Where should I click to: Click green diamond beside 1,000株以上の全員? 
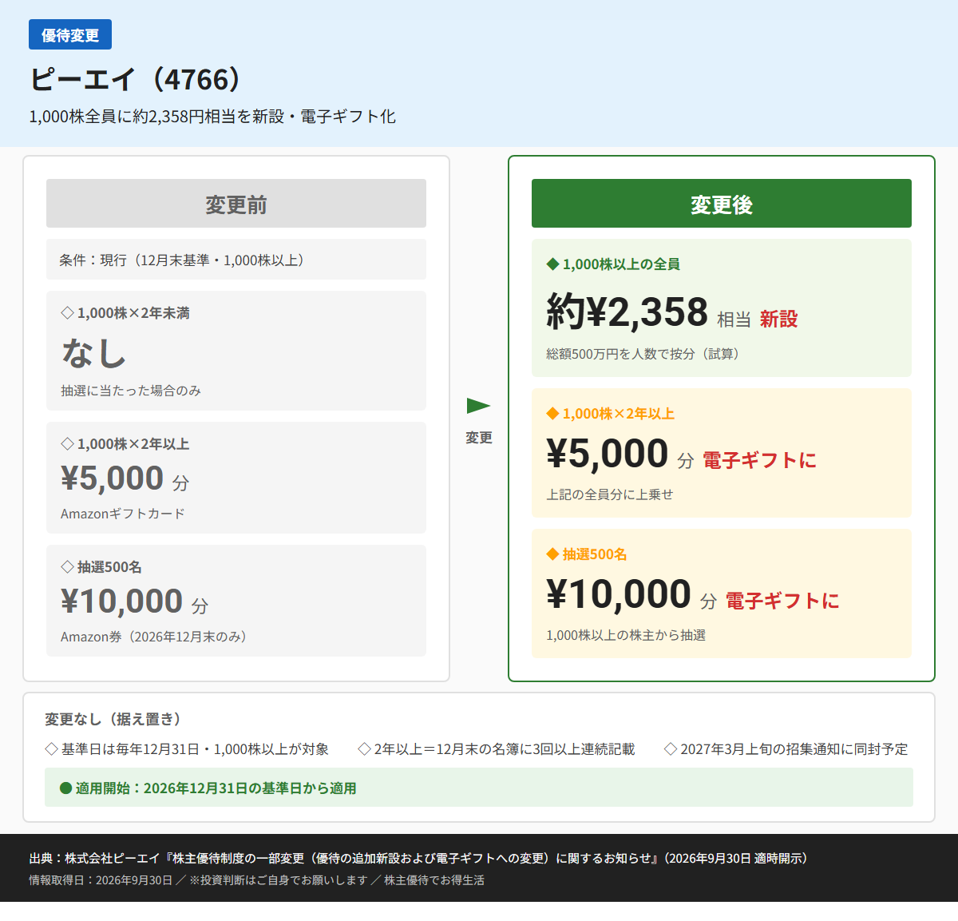coord(552,264)
